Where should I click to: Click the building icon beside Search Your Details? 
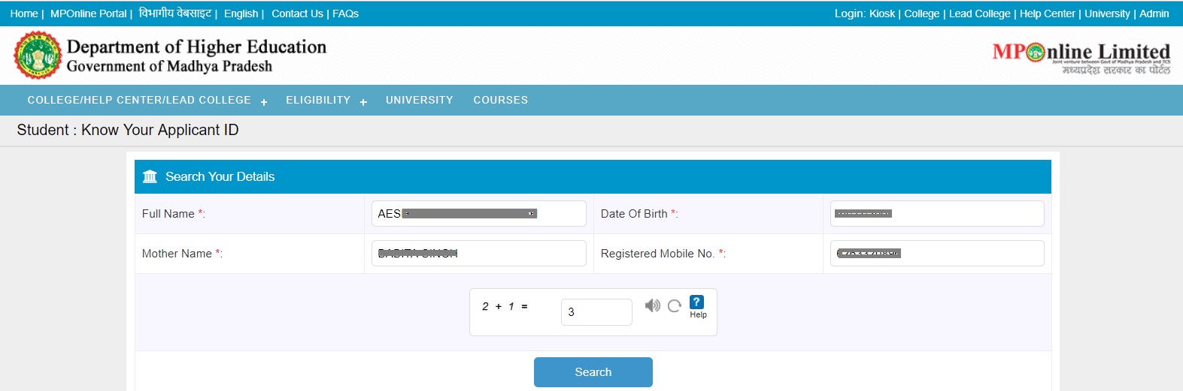[150, 176]
